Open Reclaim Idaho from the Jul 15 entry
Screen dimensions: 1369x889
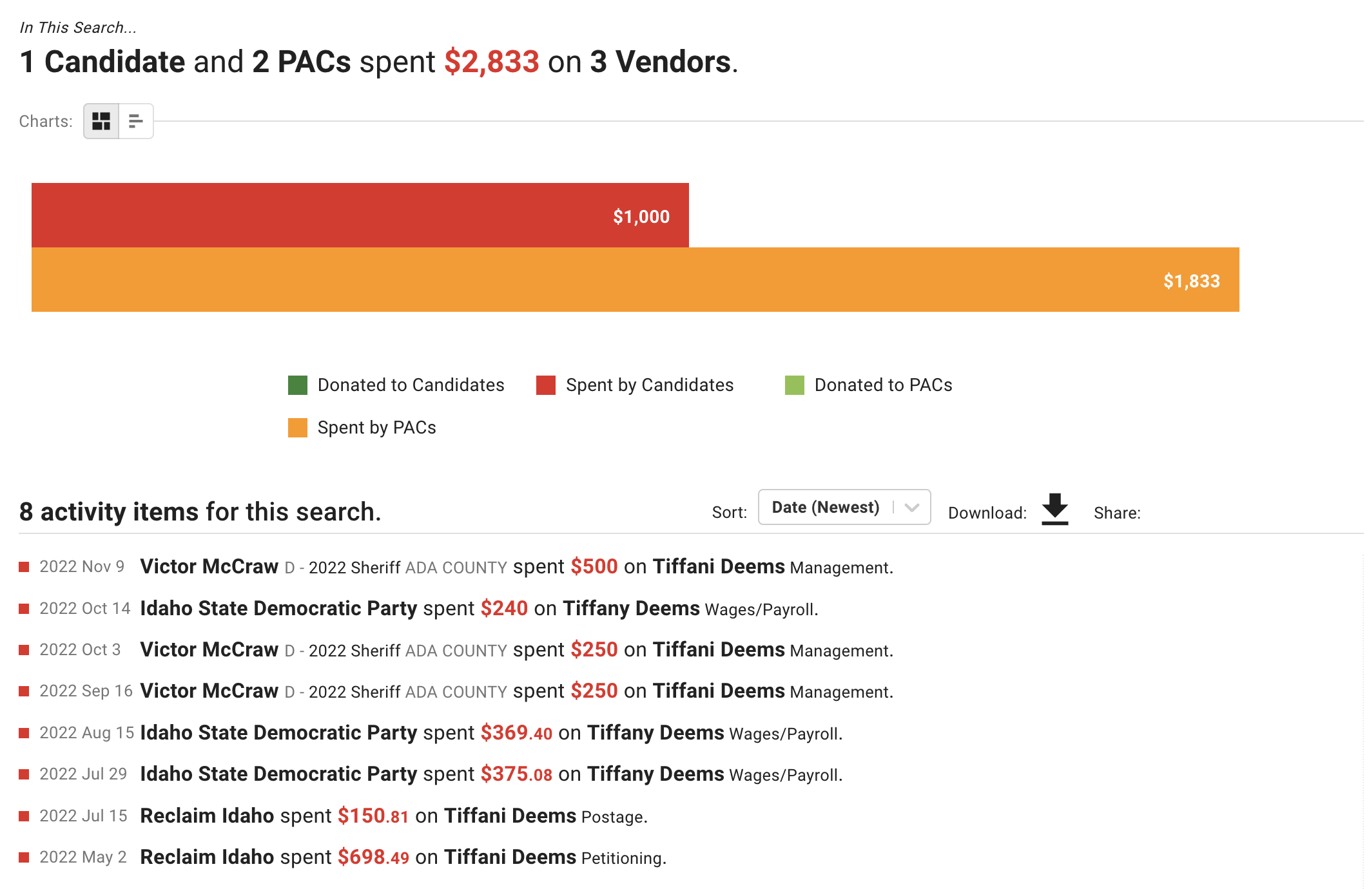[208, 816]
